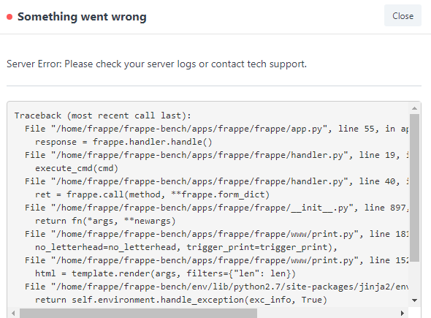The image size is (431, 318).
Task: Click the Server Error message text
Action: 156,64
